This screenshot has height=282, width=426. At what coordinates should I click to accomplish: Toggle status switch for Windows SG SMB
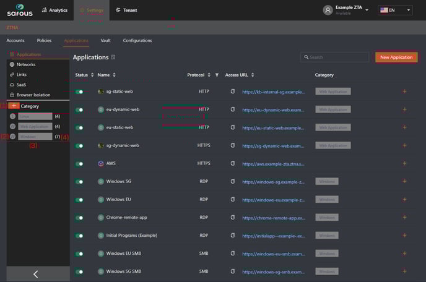tap(79, 271)
